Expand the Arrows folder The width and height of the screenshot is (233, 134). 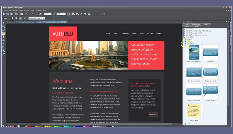point(185,39)
